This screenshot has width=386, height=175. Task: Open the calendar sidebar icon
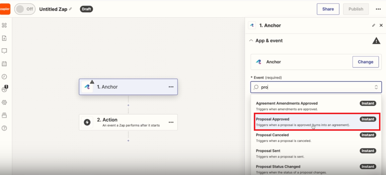pyautogui.click(x=4, y=64)
